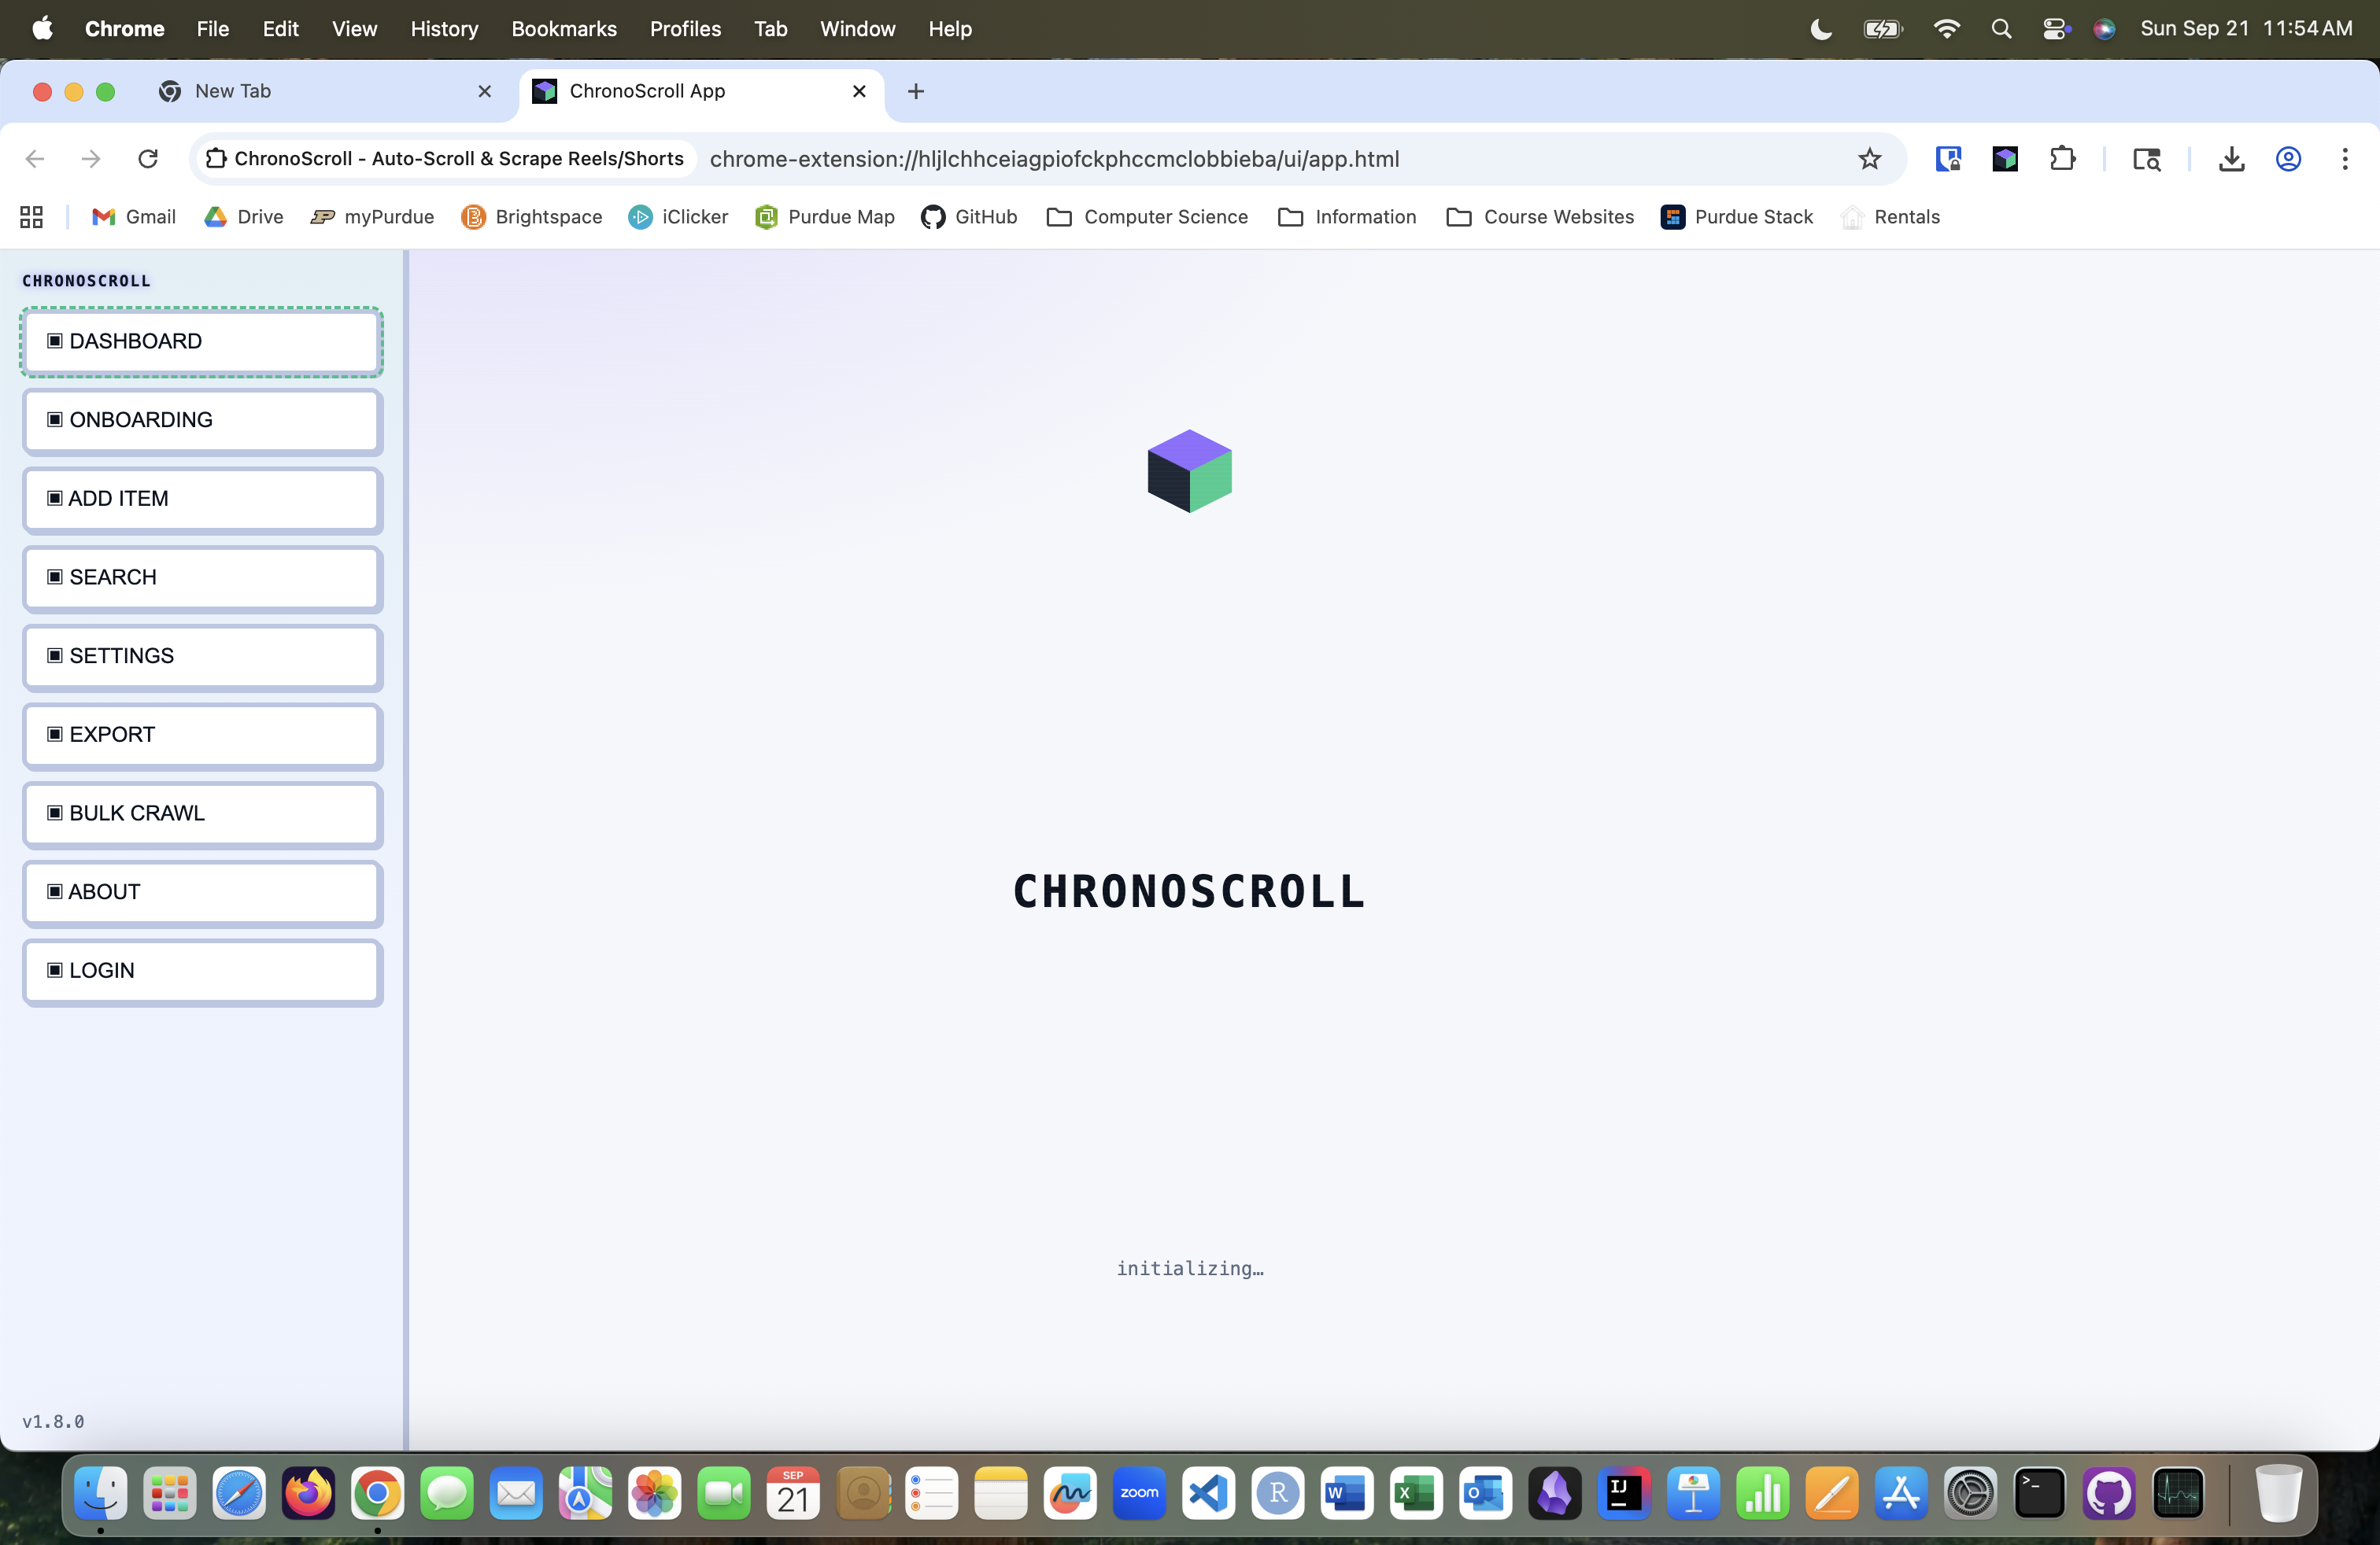Open the Dashboard sidebar item
This screenshot has height=1545, width=2380.
pos(202,341)
